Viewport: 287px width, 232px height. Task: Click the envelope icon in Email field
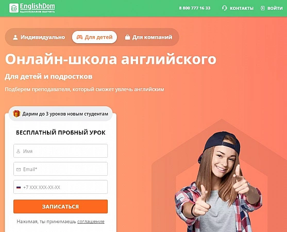pos(19,170)
